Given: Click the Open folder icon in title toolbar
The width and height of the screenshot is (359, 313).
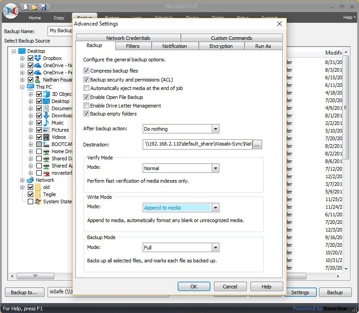Looking at the screenshot, I should tap(35, 7).
